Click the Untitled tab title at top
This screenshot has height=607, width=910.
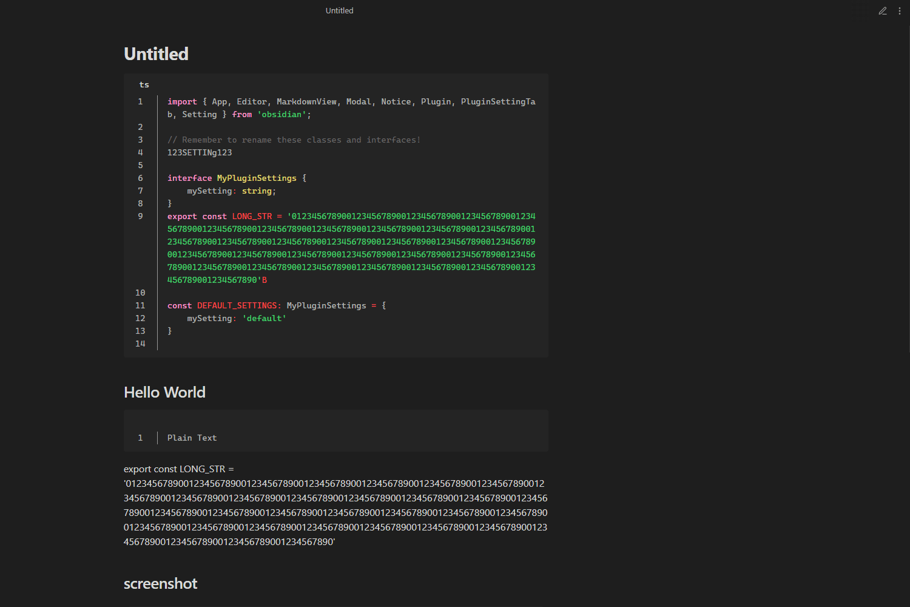(x=339, y=11)
